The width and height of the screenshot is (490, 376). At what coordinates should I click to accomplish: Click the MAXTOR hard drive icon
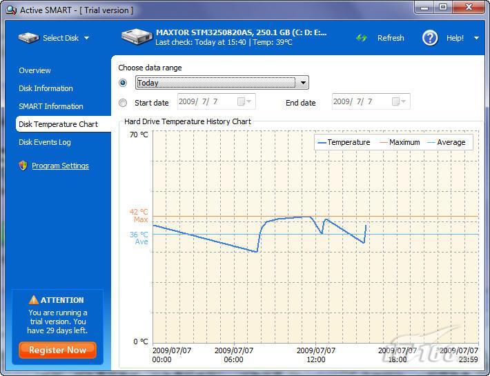136,37
